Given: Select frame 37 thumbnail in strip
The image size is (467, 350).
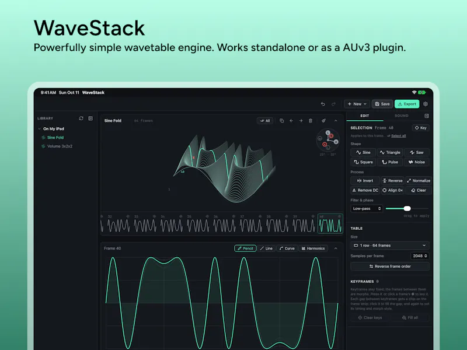Looking at the screenshot, I should point(251,223).
